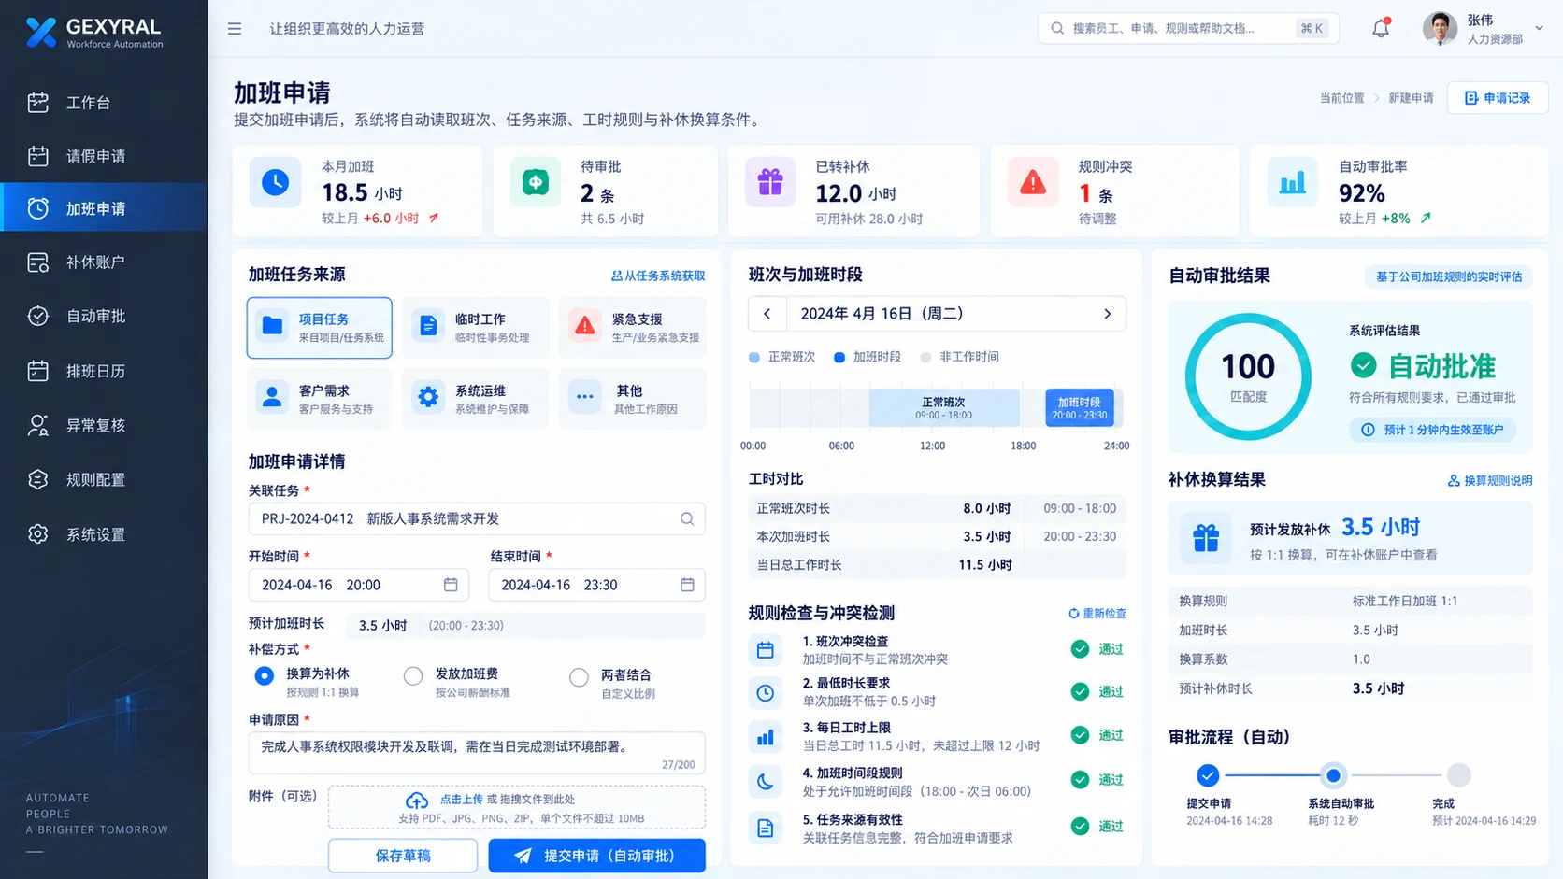This screenshot has width=1563, height=879.
Task: Open 请假申请 in sidebar
Action: tap(104, 156)
